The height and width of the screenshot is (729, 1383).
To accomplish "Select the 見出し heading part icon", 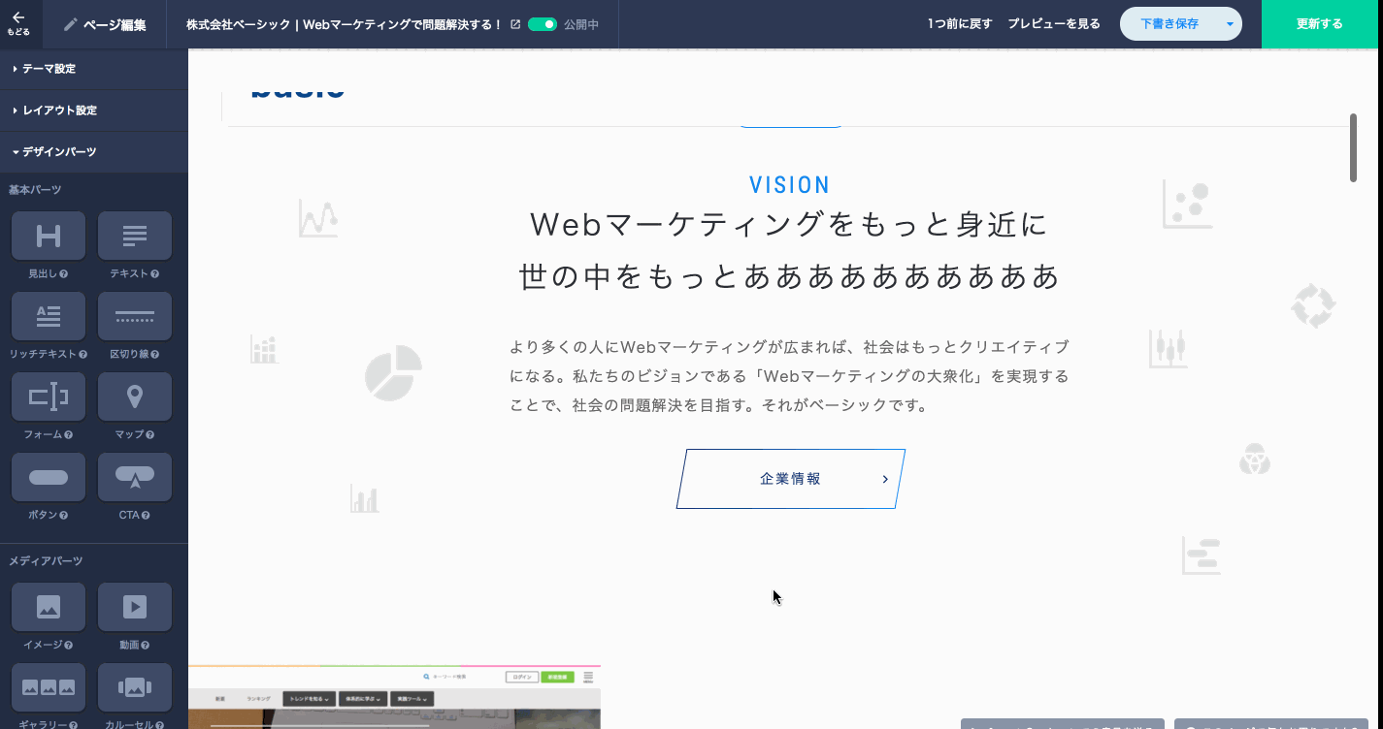I will click(49, 236).
